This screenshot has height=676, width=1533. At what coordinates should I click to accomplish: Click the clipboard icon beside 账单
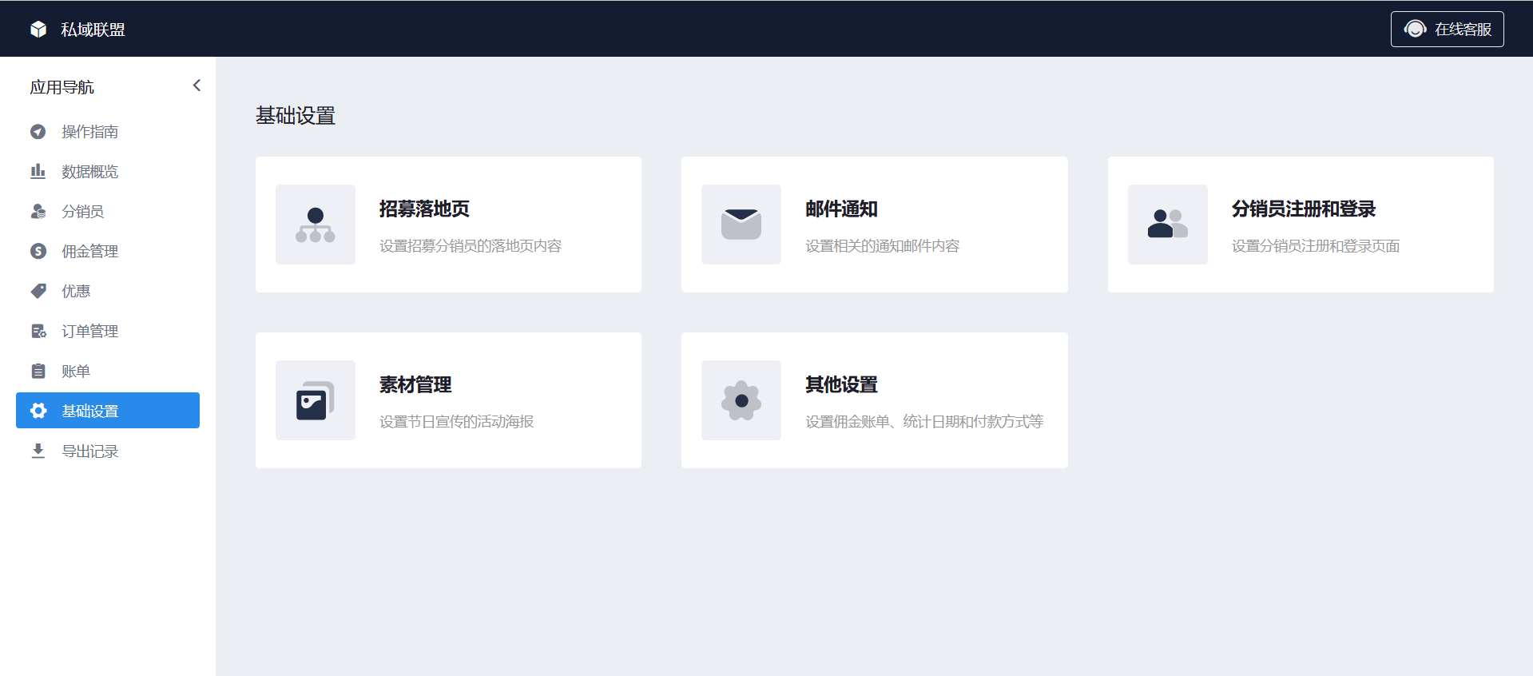point(38,371)
